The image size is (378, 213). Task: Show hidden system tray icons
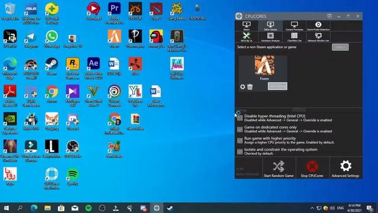pyautogui.click(x=312, y=208)
